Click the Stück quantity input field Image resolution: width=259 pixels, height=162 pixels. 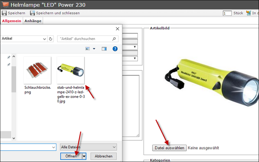(227, 13)
